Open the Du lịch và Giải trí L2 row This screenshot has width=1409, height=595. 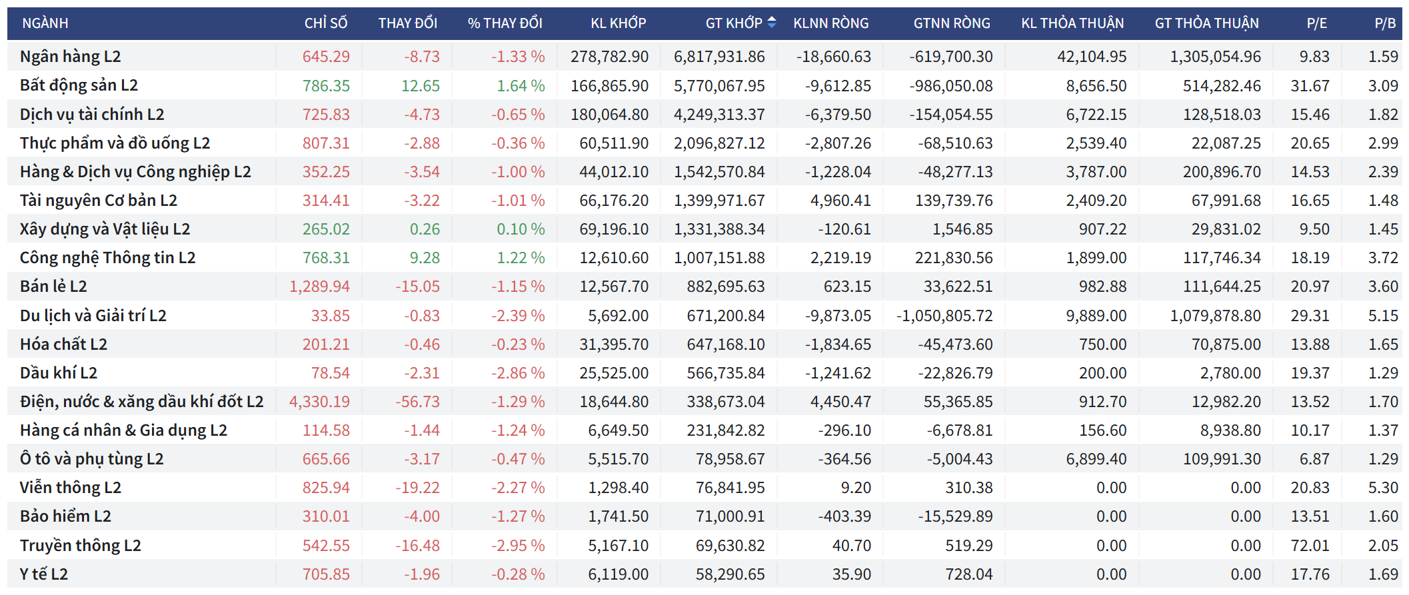coord(93,316)
